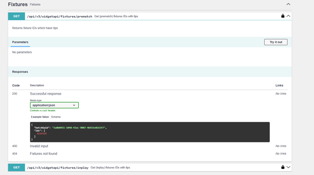Screen dimensions: 314x175
Task: Click the Fixtures section heading
Action: point(18,4)
